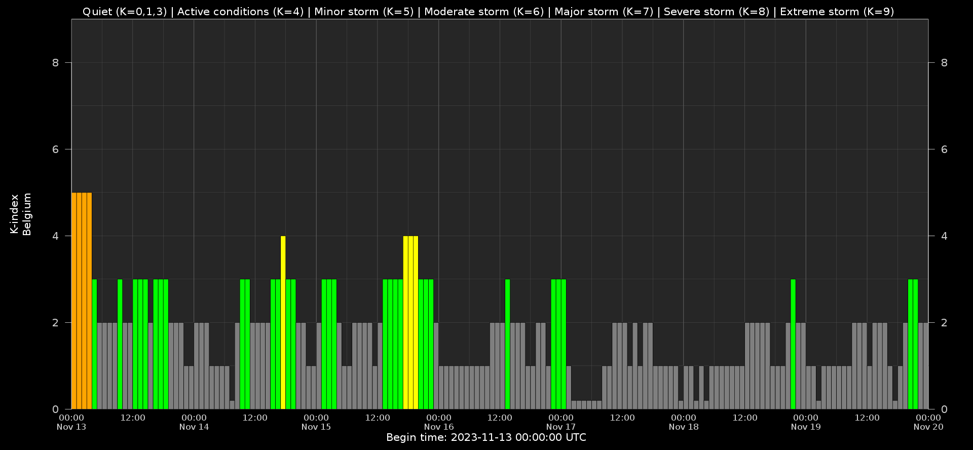This screenshot has height=450, width=973.
Task: Click the '00:00' label above Nov 13
Action: pos(71,418)
